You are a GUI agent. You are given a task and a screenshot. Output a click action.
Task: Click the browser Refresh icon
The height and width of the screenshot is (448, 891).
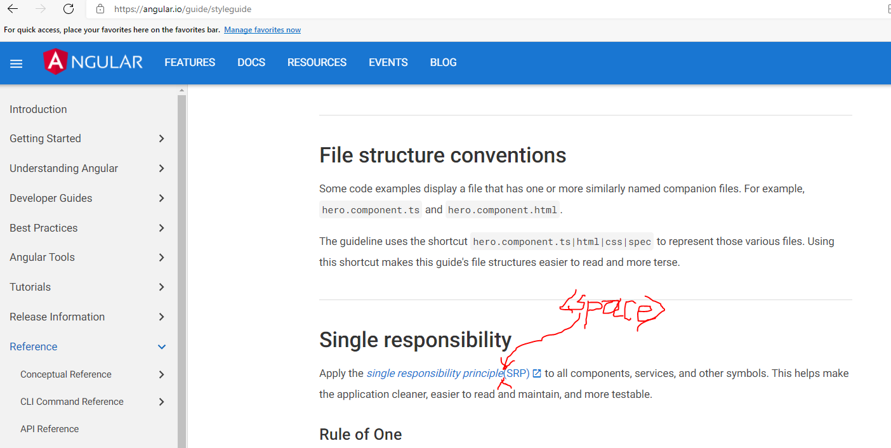click(x=69, y=9)
